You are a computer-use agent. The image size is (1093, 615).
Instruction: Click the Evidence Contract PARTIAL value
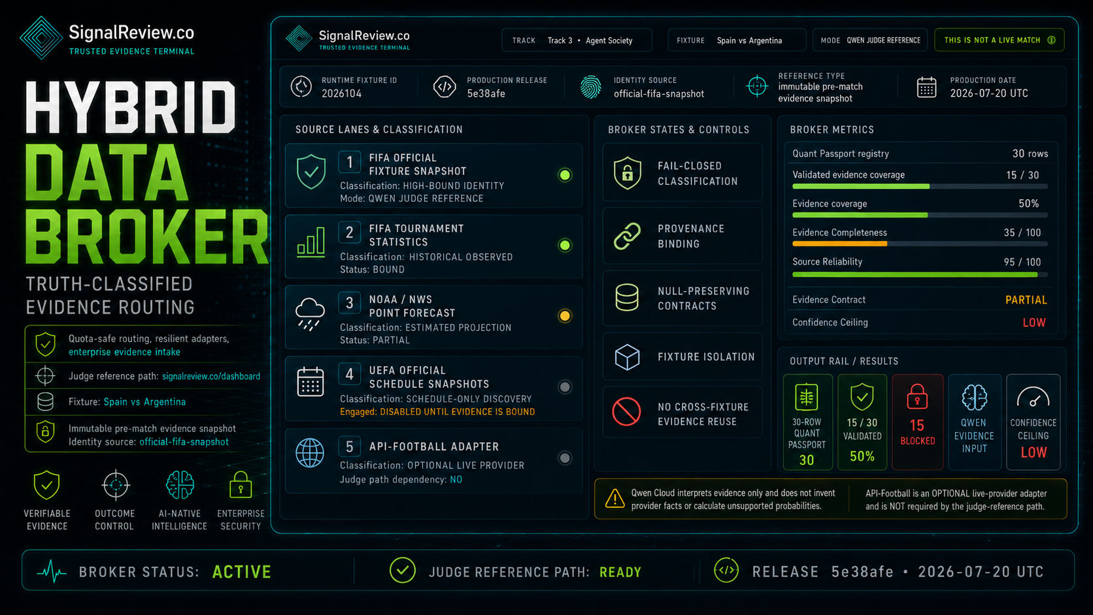click(x=1026, y=300)
